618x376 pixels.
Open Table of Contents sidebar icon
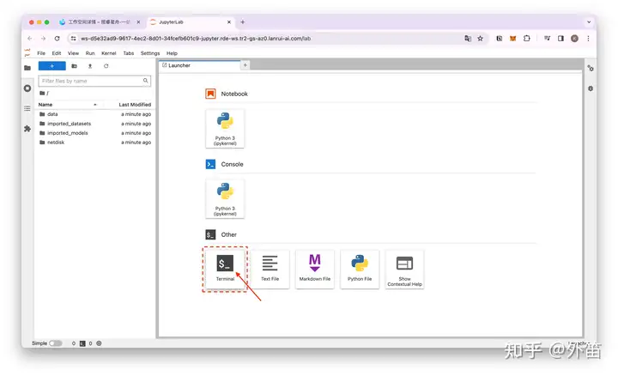pos(27,108)
